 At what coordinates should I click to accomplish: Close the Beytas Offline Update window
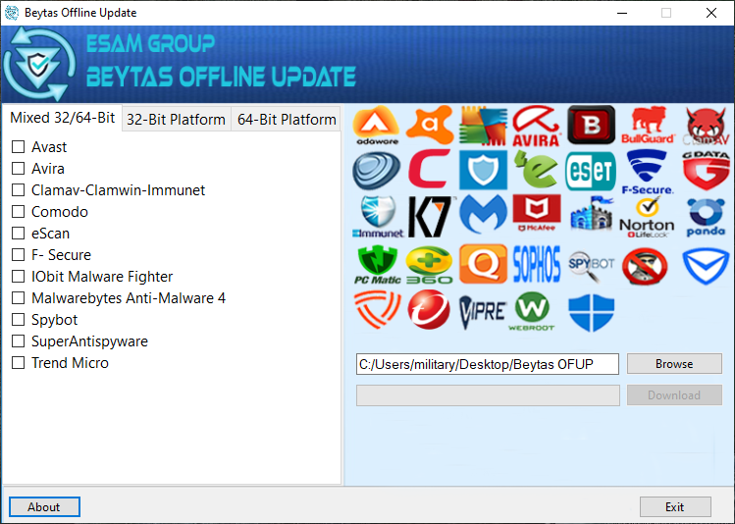(711, 13)
